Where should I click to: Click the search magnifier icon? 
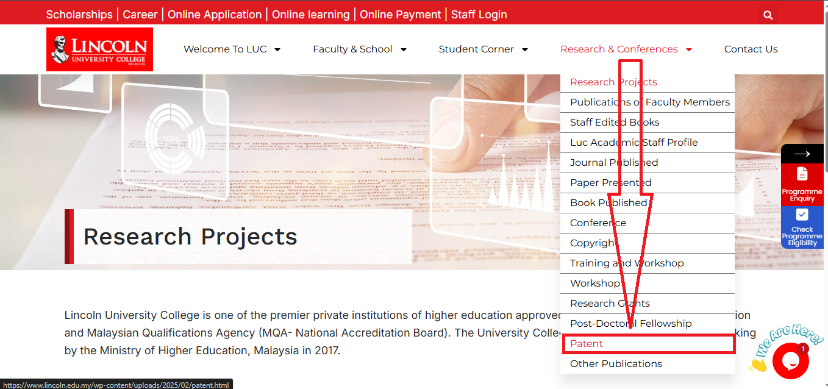(768, 15)
